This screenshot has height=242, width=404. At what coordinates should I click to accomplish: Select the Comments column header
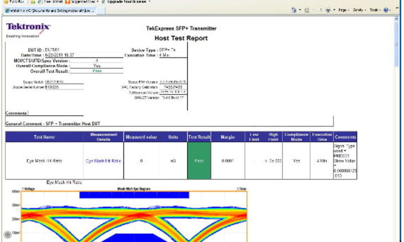[x=345, y=137]
